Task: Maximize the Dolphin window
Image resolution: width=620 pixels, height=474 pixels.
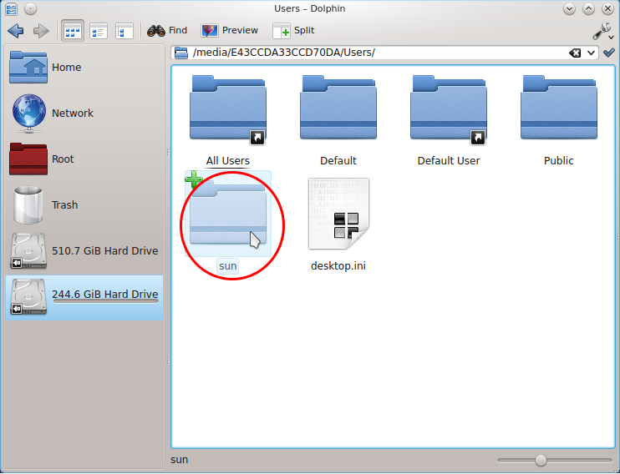Action: click(588, 8)
